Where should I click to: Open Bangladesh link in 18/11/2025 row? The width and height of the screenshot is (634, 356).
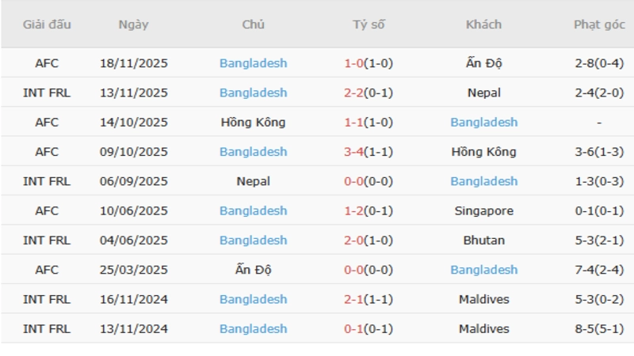click(x=254, y=63)
